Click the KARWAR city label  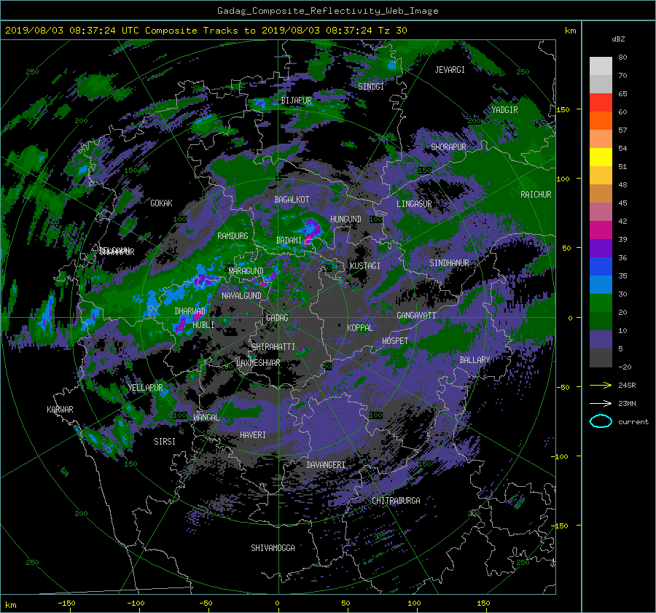[60, 410]
